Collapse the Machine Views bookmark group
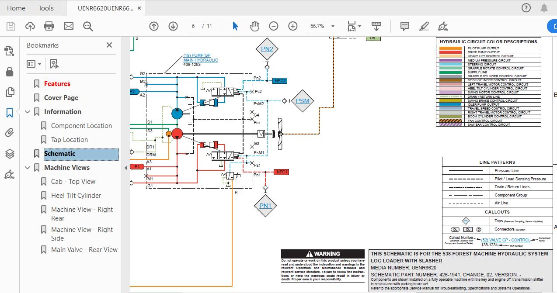 pyautogui.click(x=28, y=168)
